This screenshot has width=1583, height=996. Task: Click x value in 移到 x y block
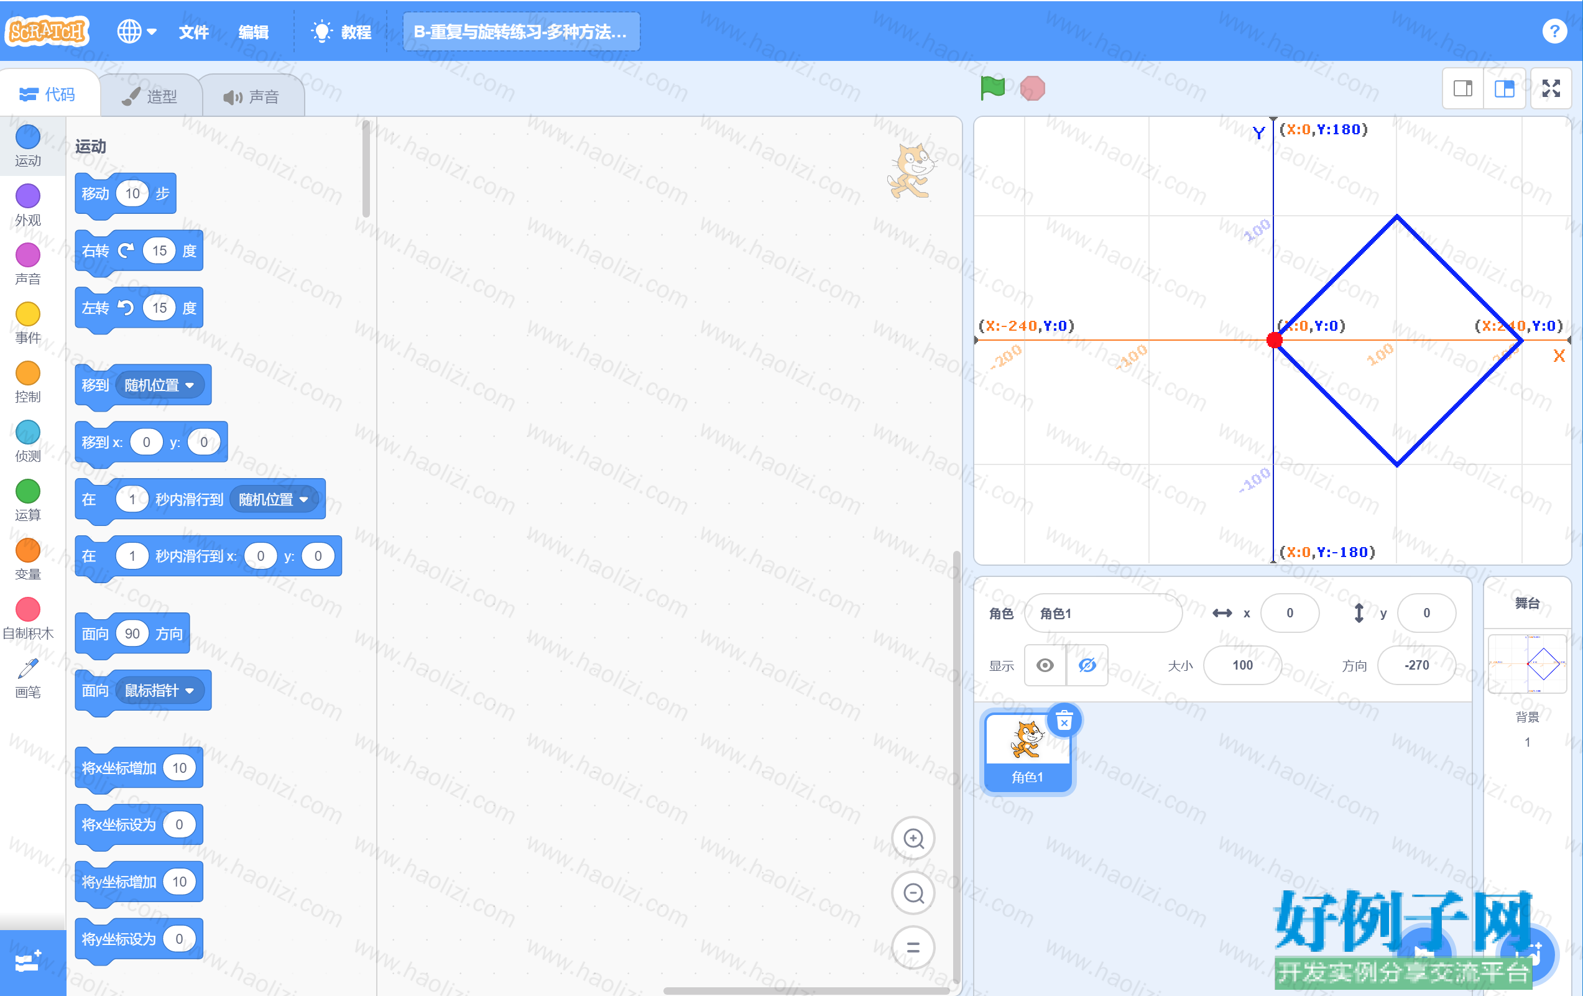146,442
